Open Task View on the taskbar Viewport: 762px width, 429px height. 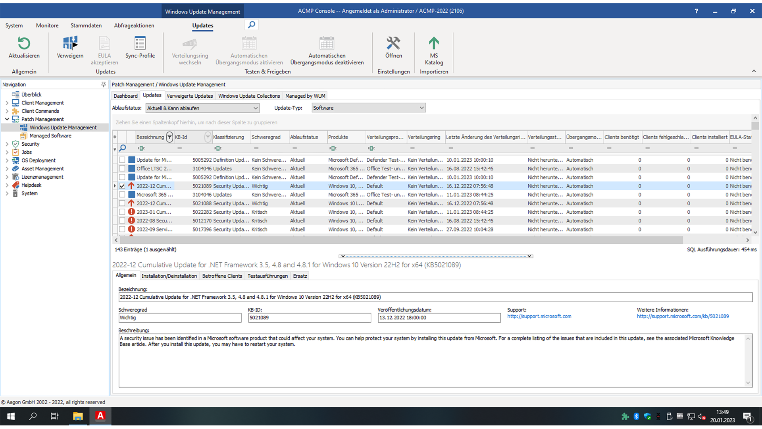coord(55,416)
